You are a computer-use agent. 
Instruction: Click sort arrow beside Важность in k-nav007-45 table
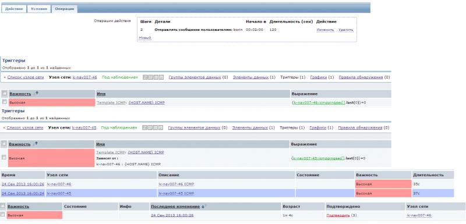point(36,143)
